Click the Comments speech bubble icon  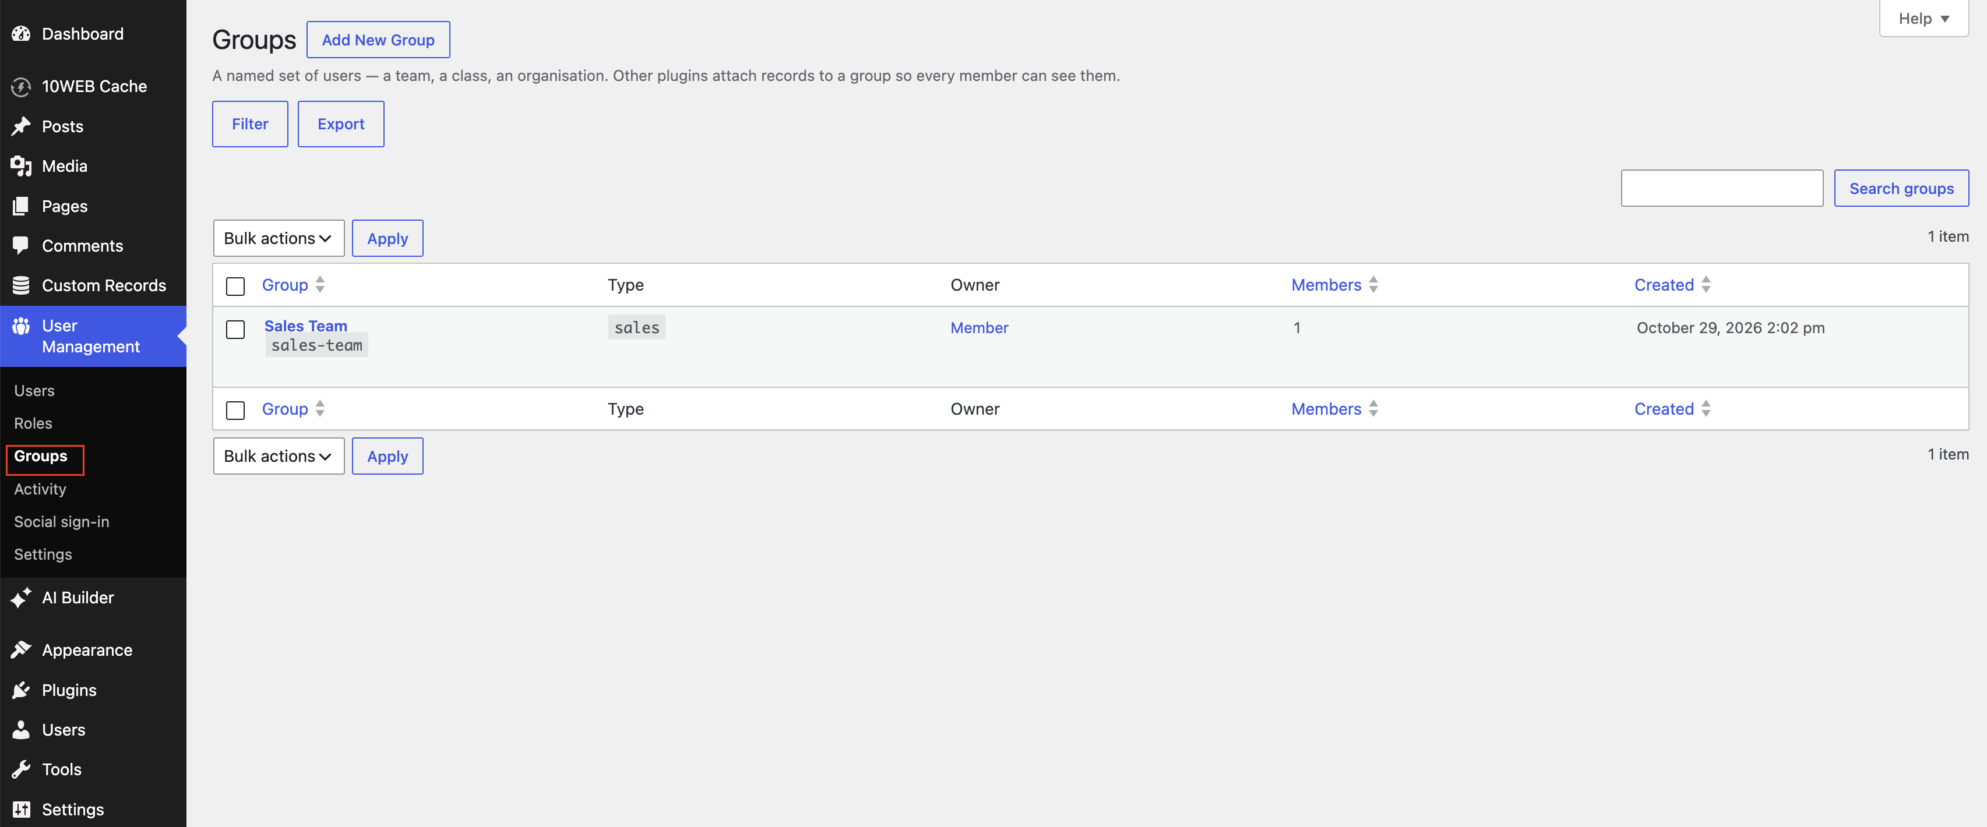point(21,246)
